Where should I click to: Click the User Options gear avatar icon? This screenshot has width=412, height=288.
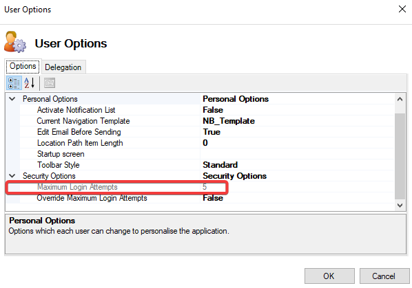point(15,42)
